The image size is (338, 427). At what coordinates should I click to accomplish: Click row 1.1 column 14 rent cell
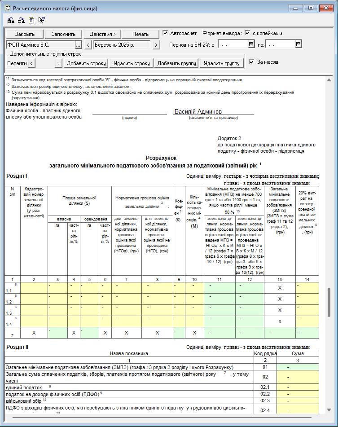(x=307, y=288)
